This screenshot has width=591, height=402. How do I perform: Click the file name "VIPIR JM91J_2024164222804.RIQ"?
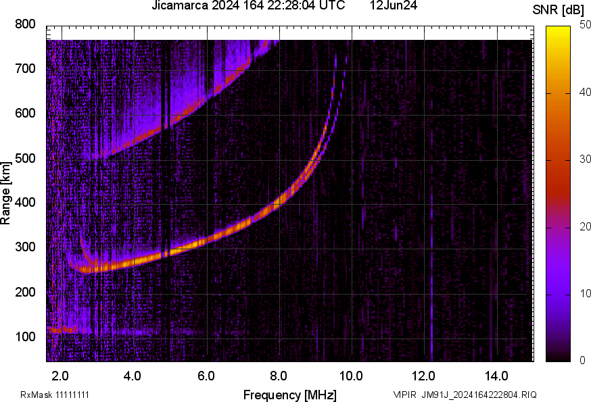[x=465, y=395]
